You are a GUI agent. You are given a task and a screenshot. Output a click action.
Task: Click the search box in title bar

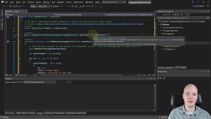click(x=114, y=2)
